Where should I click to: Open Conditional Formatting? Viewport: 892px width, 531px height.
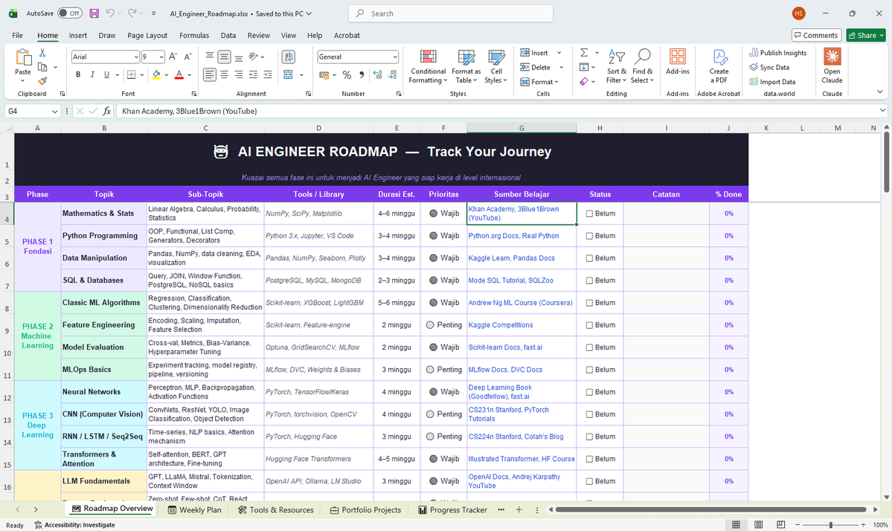[x=428, y=67]
